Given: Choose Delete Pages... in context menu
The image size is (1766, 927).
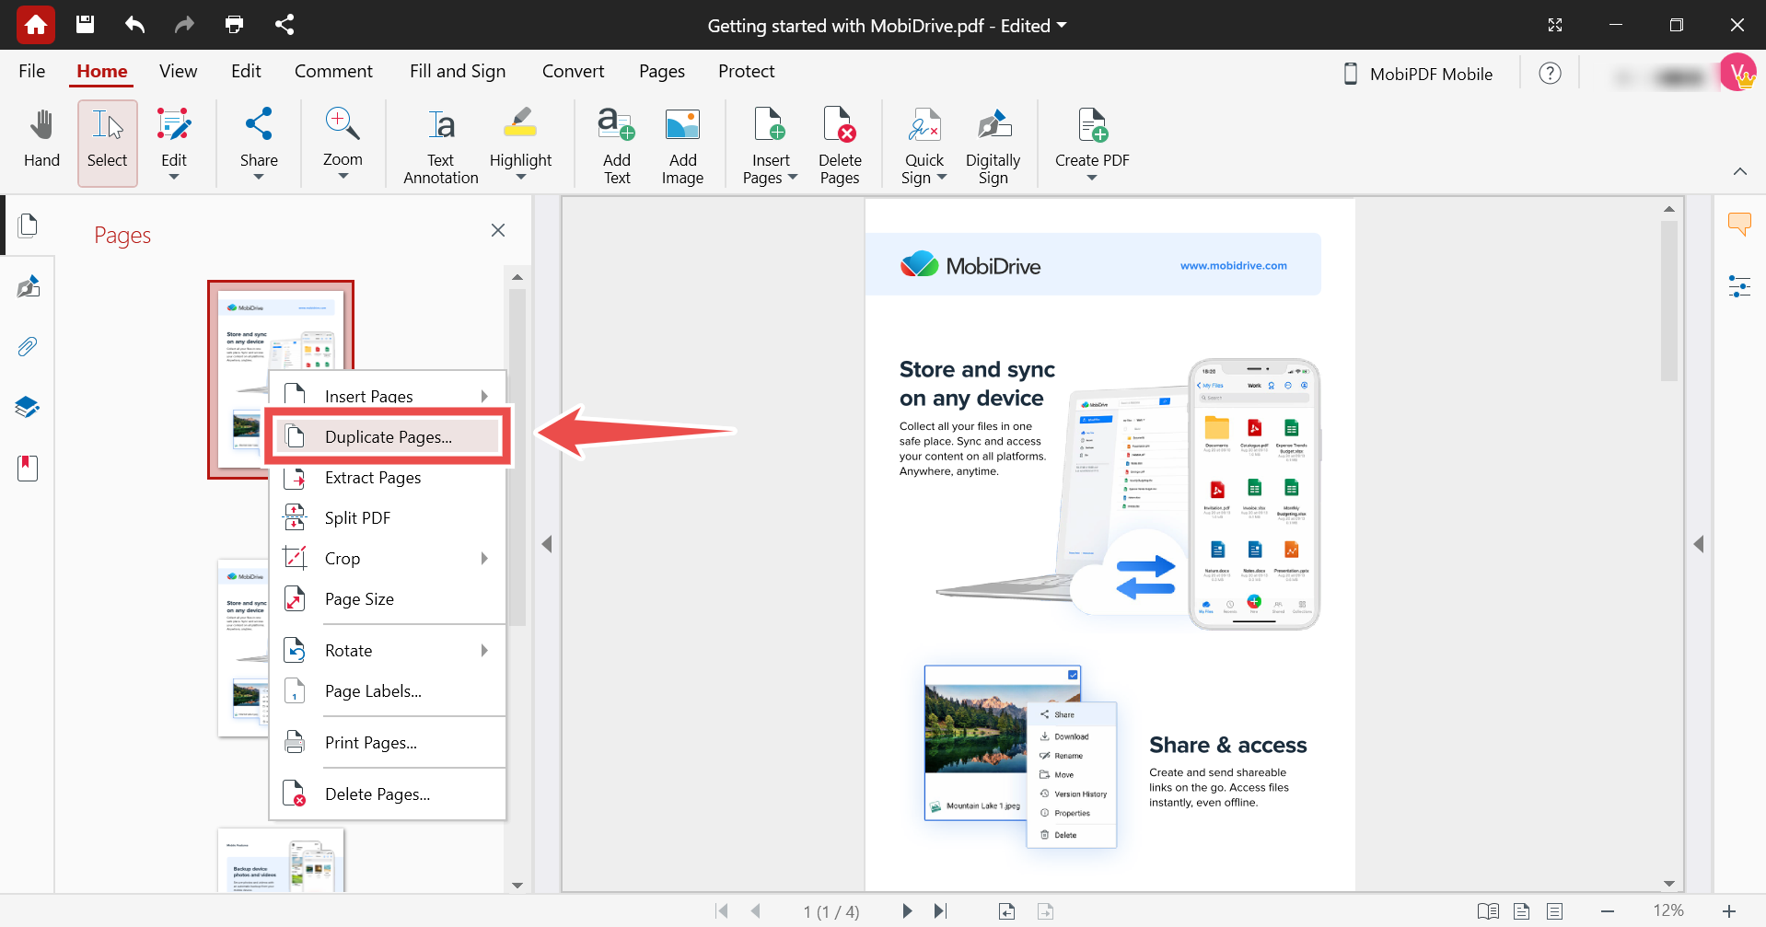Looking at the screenshot, I should [x=388, y=794].
